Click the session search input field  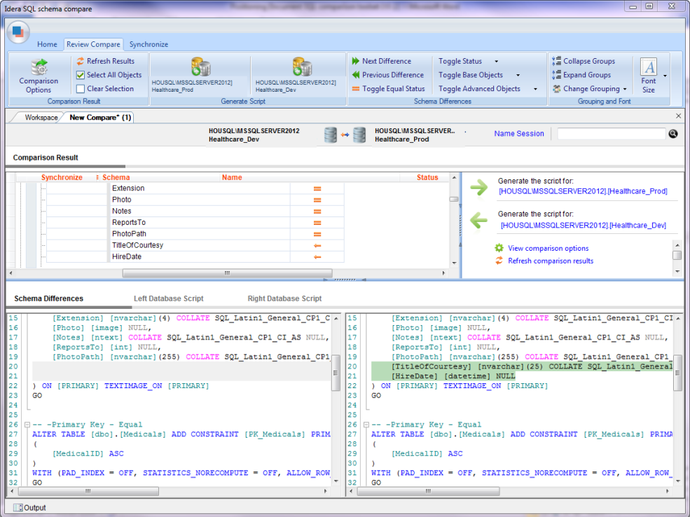(610, 134)
